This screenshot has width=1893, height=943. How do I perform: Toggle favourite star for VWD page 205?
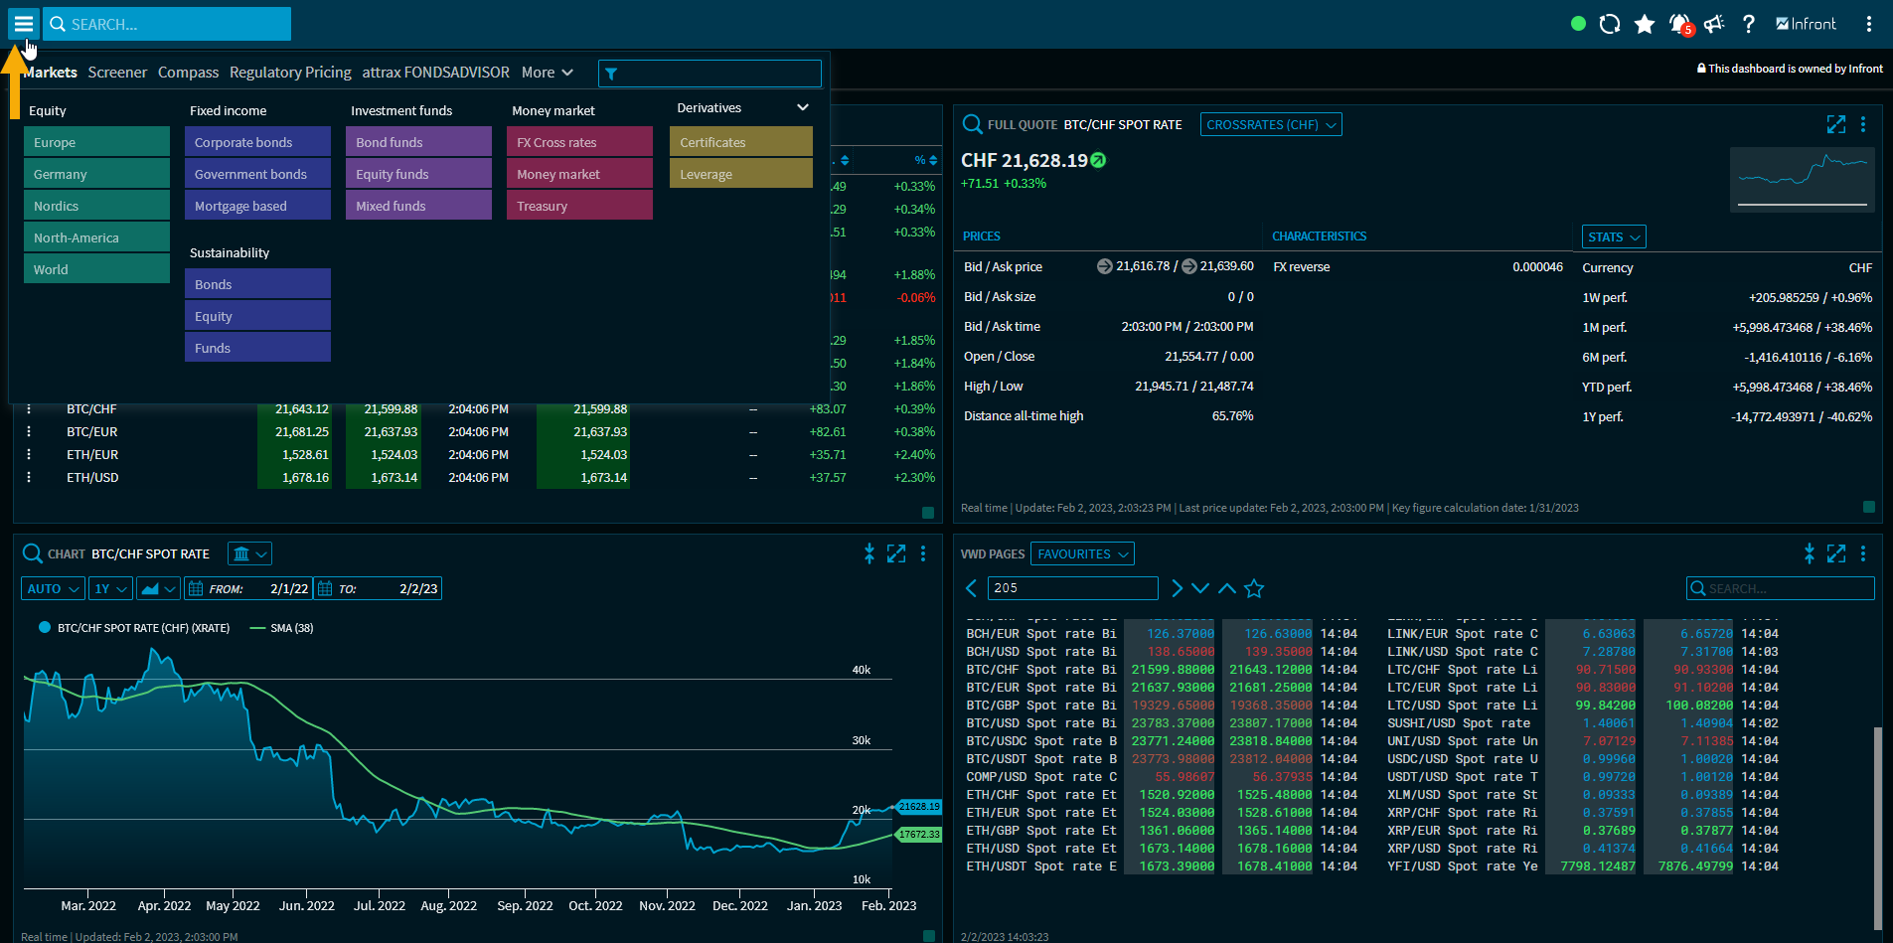(x=1254, y=588)
